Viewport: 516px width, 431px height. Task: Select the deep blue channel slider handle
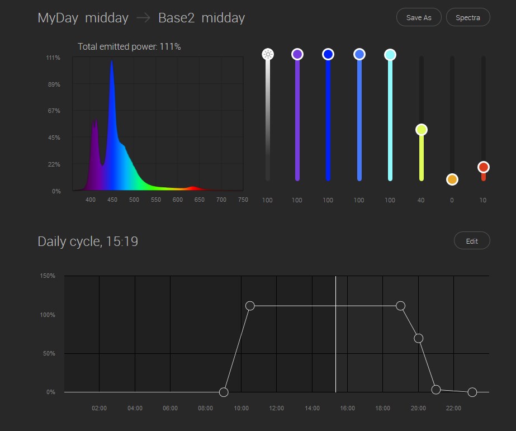pos(328,54)
